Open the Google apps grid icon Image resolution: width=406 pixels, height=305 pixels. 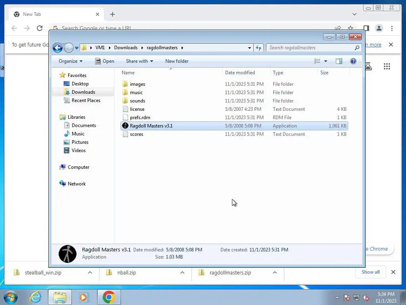(x=387, y=66)
